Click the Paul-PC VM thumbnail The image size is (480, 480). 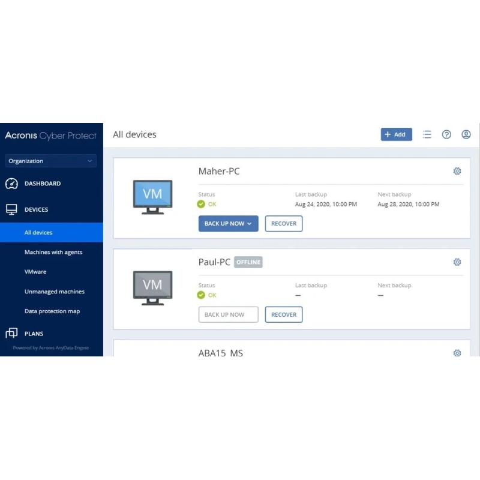(x=152, y=287)
